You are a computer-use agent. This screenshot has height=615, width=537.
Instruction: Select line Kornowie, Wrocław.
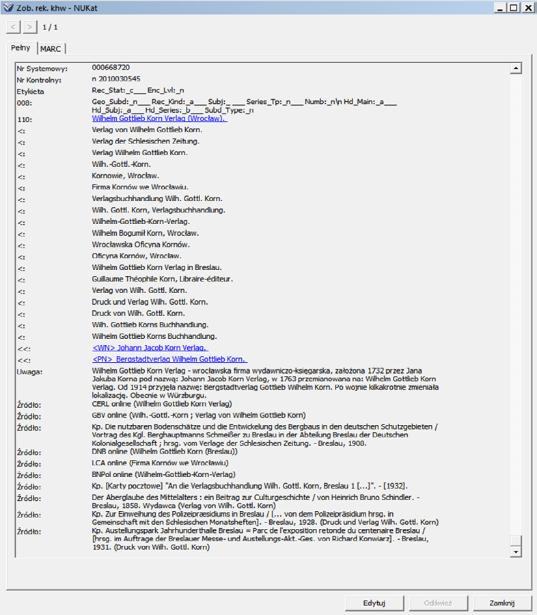click(x=126, y=176)
